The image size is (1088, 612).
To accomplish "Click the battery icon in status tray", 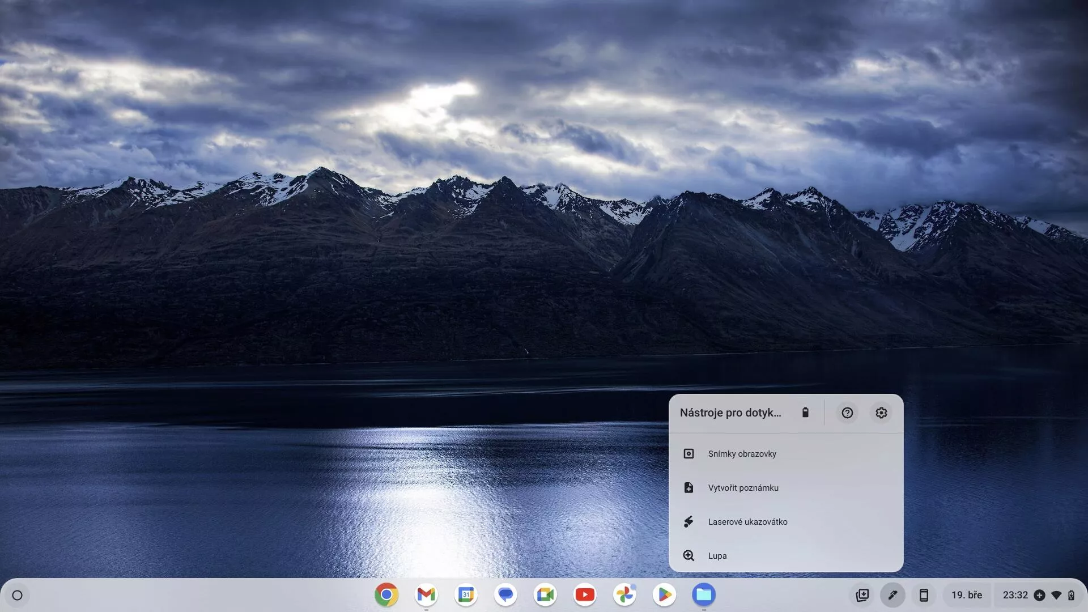I will [1071, 595].
